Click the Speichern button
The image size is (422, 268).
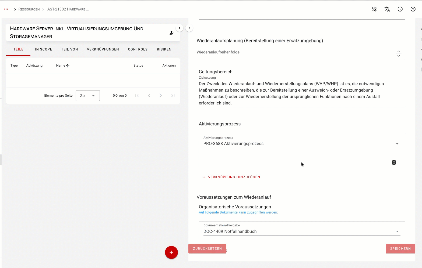(x=400, y=249)
